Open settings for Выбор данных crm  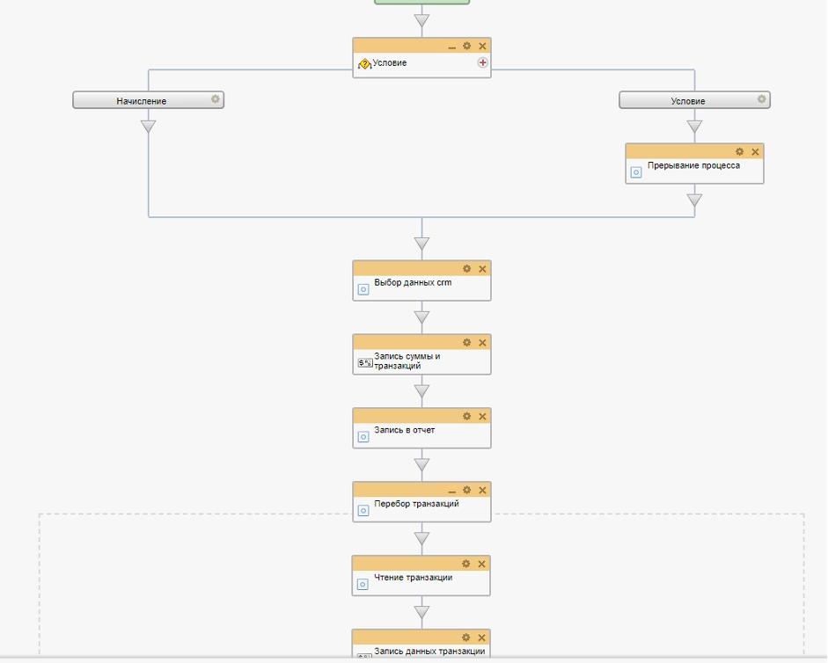coord(467,269)
